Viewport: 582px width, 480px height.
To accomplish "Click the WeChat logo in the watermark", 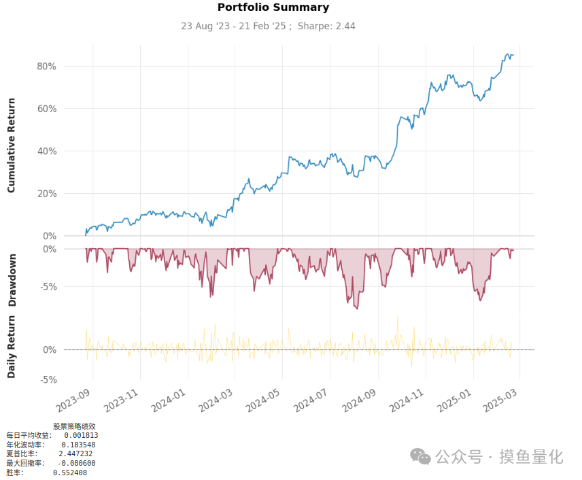I will coord(422,457).
